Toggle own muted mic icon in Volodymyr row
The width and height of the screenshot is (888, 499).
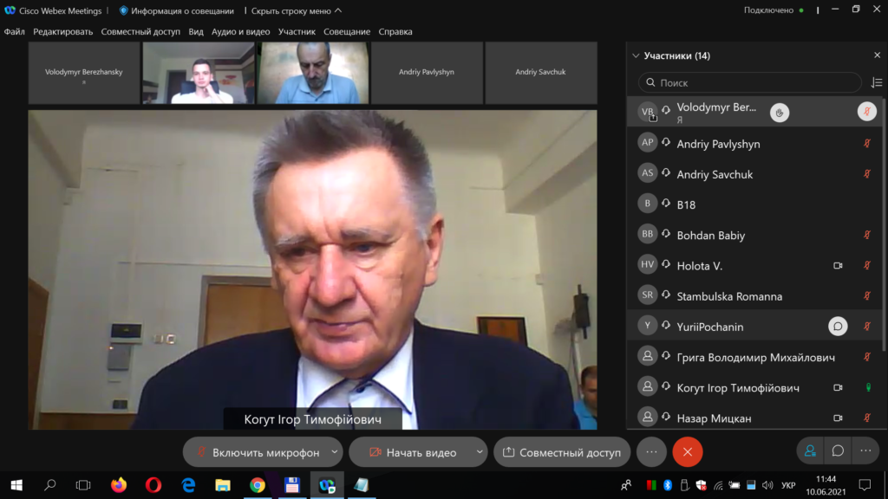coord(866,112)
